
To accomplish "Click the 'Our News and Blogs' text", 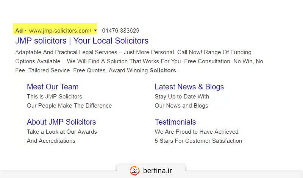I will click(181, 106).
